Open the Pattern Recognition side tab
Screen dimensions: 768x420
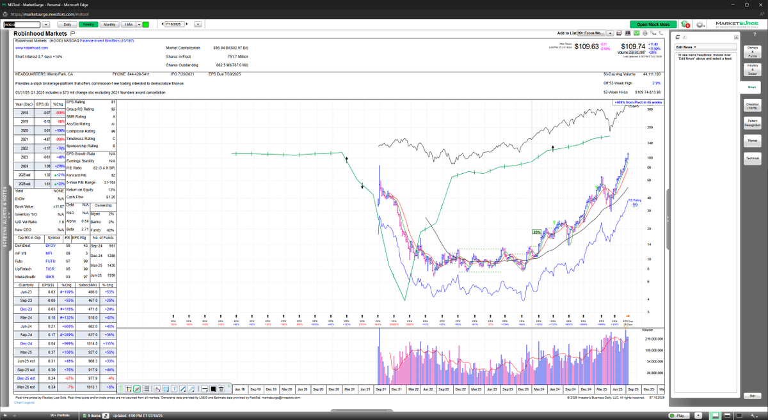tap(753, 122)
